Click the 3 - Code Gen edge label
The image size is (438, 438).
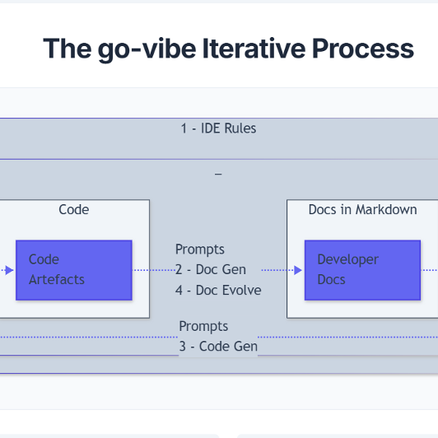tap(218, 347)
